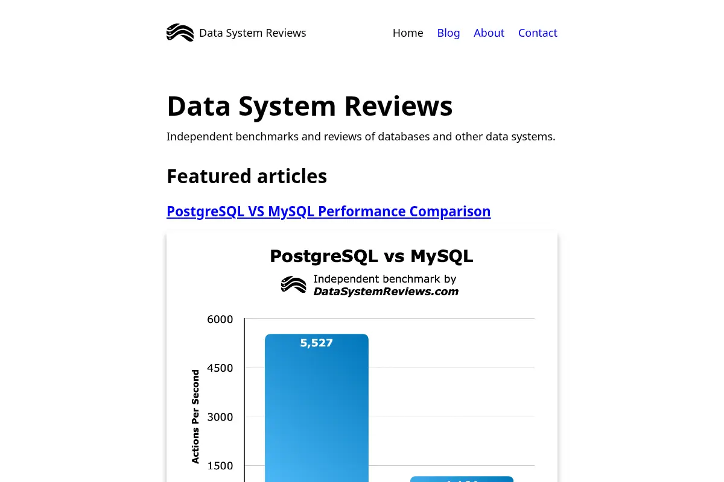Click the 1500 axis tick label
Image resolution: width=724 pixels, height=482 pixels.
(x=220, y=466)
